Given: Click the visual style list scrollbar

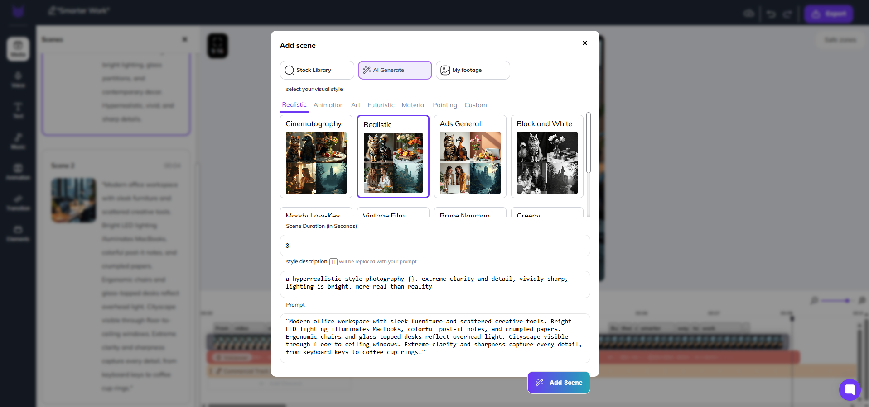Looking at the screenshot, I should pos(589,143).
